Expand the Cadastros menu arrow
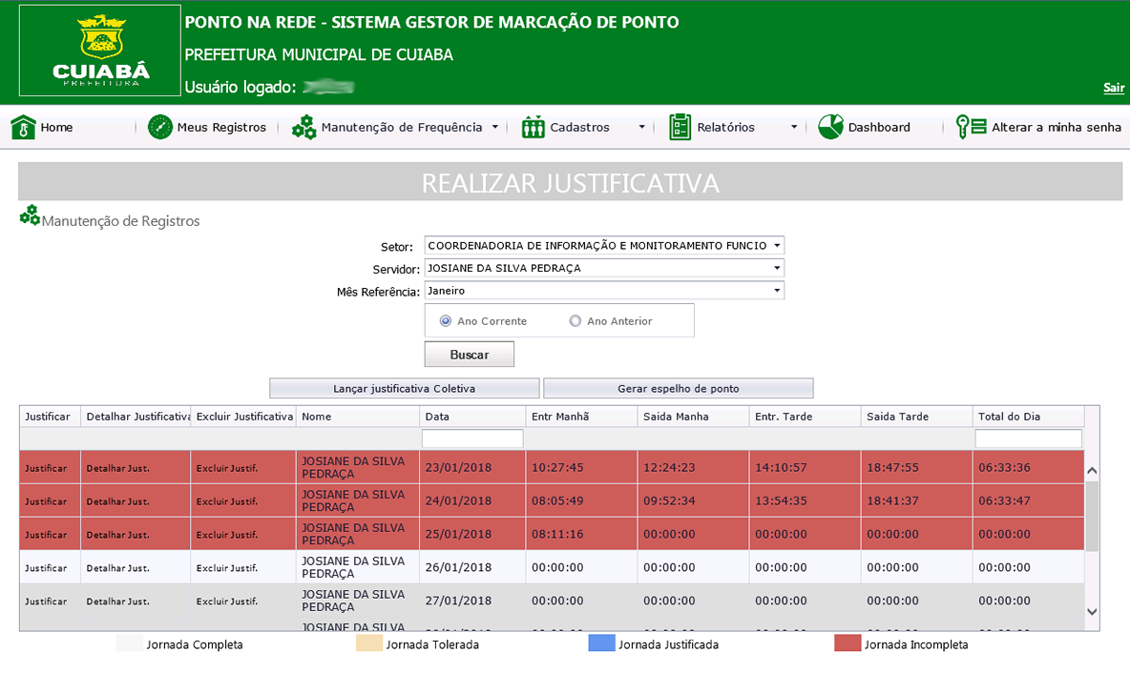The height and width of the screenshot is (673, 1130). pos(641,128)
